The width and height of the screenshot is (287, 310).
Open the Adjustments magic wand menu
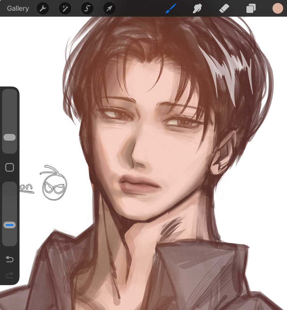click(x=65, y=9)
